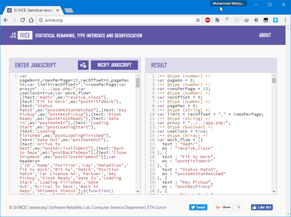Open the ABOUT page
The width and height of the screenshot is (291, 217).
point(265,35)
